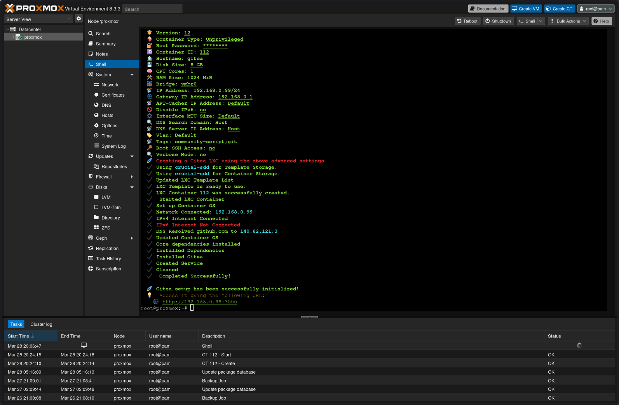Switch to the Cluster log tab
The width and height of the screenshot is (619, 405).
tap(41, 324)
